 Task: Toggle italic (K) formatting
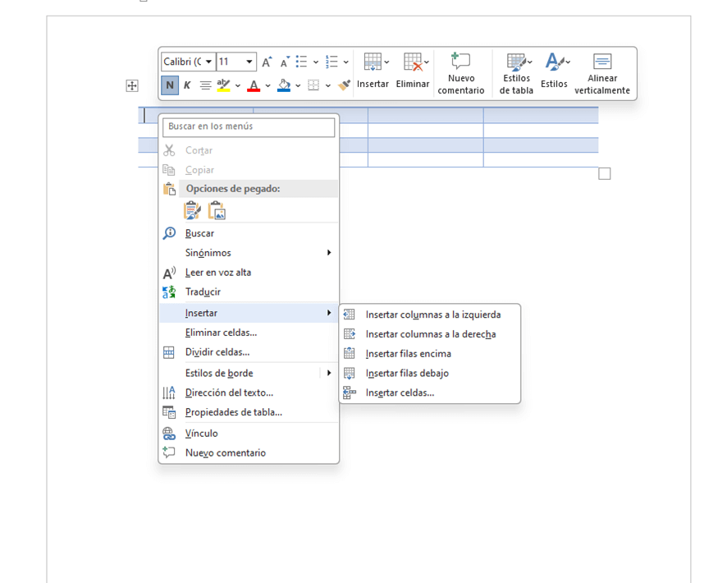(x=187, y=85)
